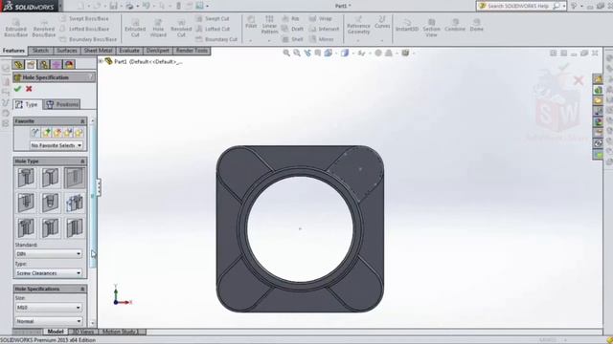The image size is (613, 344).
Task: Click the ConfigurationManager tab icon
Action: tap(44, 64)
